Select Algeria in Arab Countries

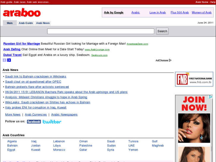point(12,141)
